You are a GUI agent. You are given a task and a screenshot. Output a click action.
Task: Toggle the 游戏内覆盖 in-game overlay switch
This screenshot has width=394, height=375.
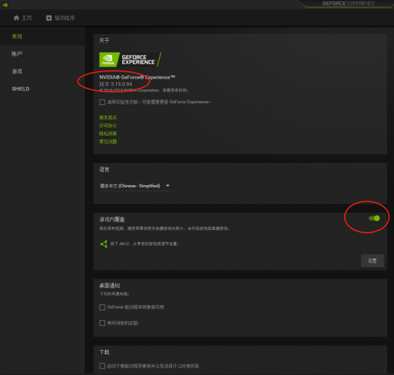pos(374,218)
